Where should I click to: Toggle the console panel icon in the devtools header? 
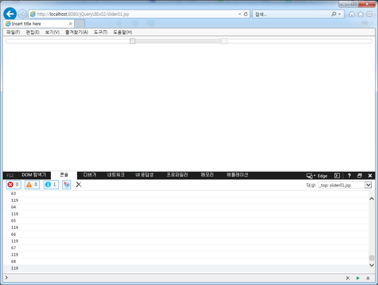(x=337, y=176)
